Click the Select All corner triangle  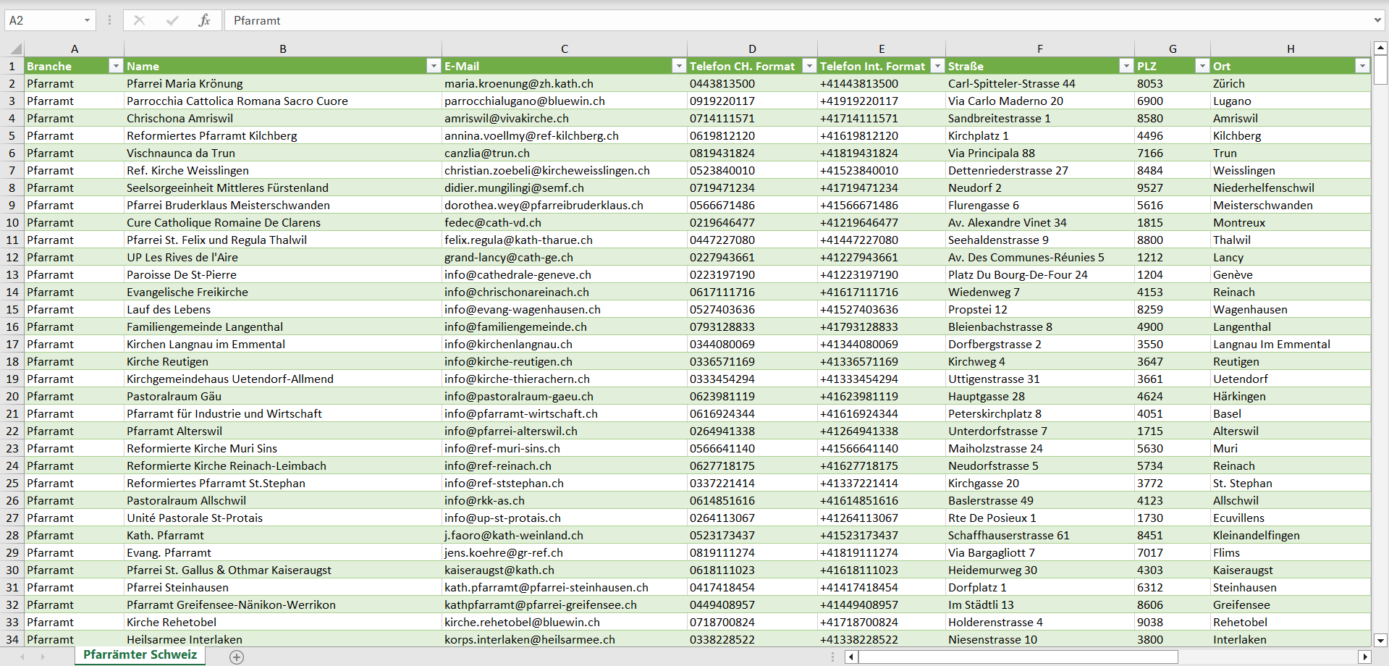tap(15, 49)
